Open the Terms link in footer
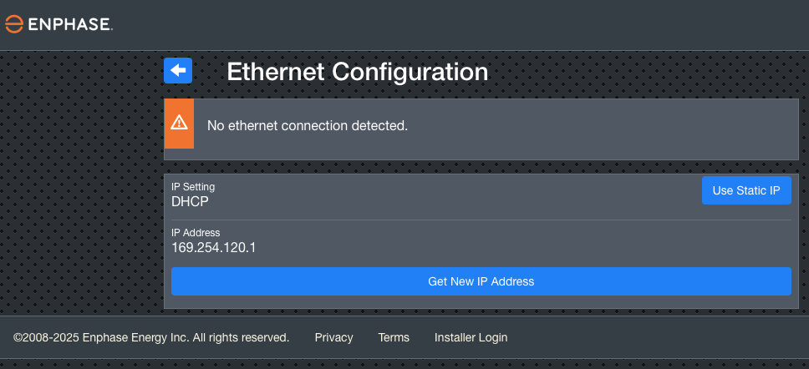 pyautogui.click(x=394, y=337)
